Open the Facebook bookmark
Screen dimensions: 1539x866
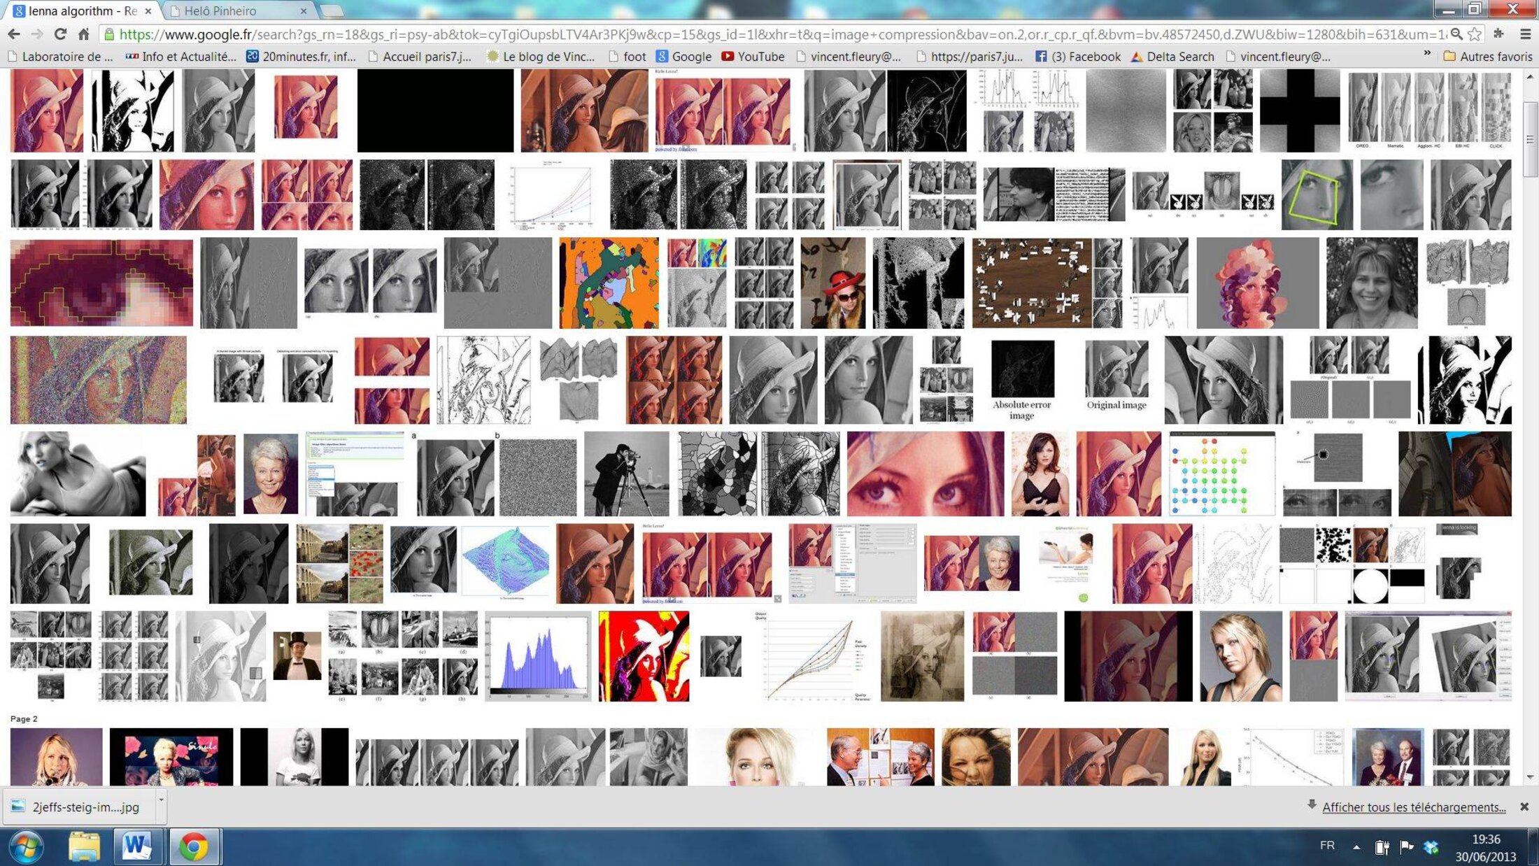click(1077, 57)
